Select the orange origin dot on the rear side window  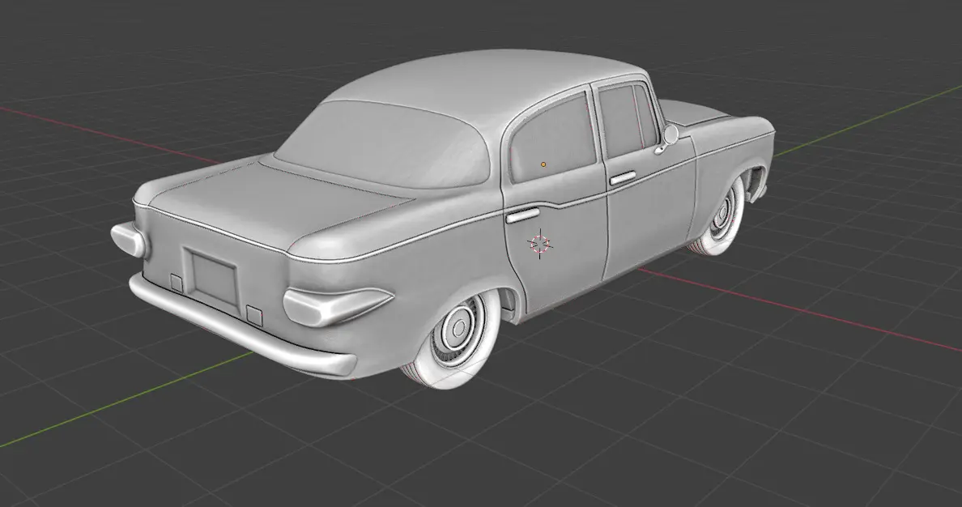(543, 164)
